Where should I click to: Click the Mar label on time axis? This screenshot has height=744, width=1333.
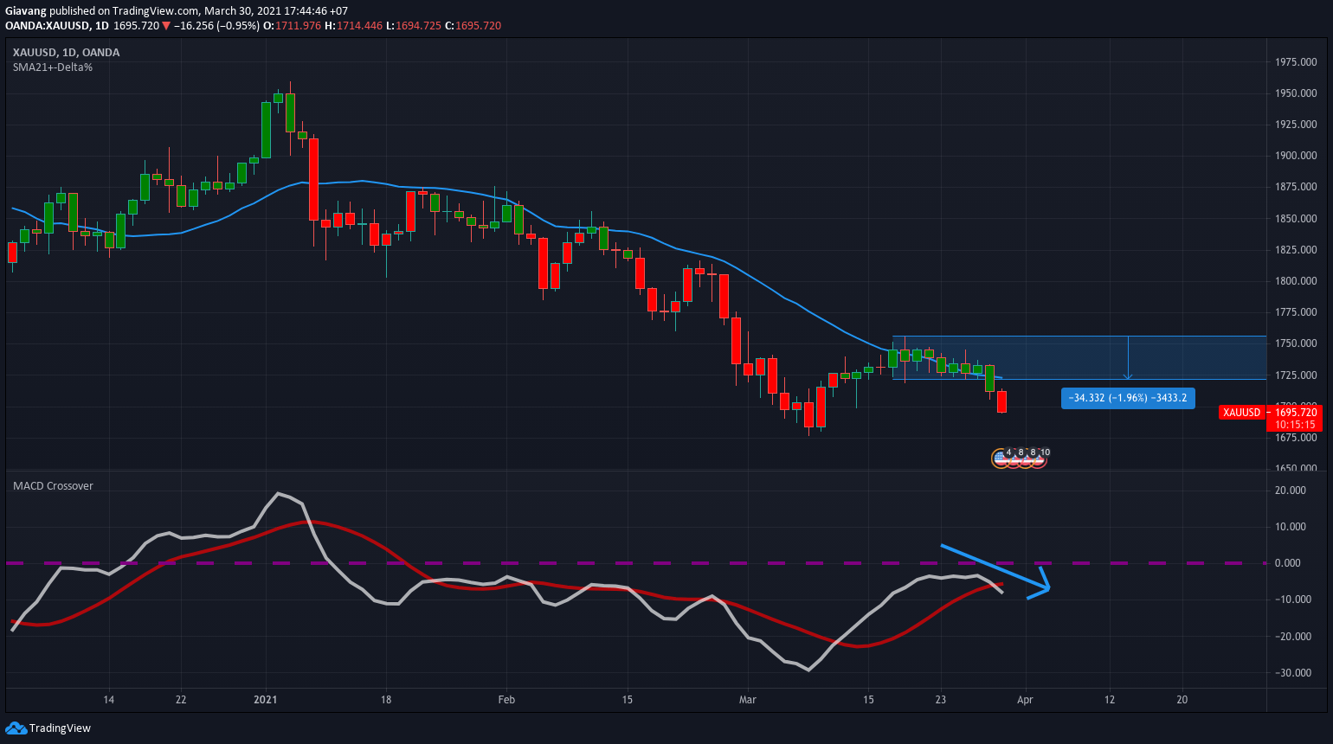(x=748, y=700)
